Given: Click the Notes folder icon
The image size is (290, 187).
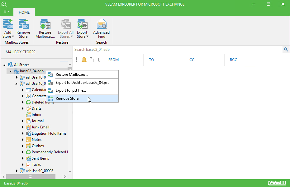Looking at the screenshot, I should [x=28, y=140].
